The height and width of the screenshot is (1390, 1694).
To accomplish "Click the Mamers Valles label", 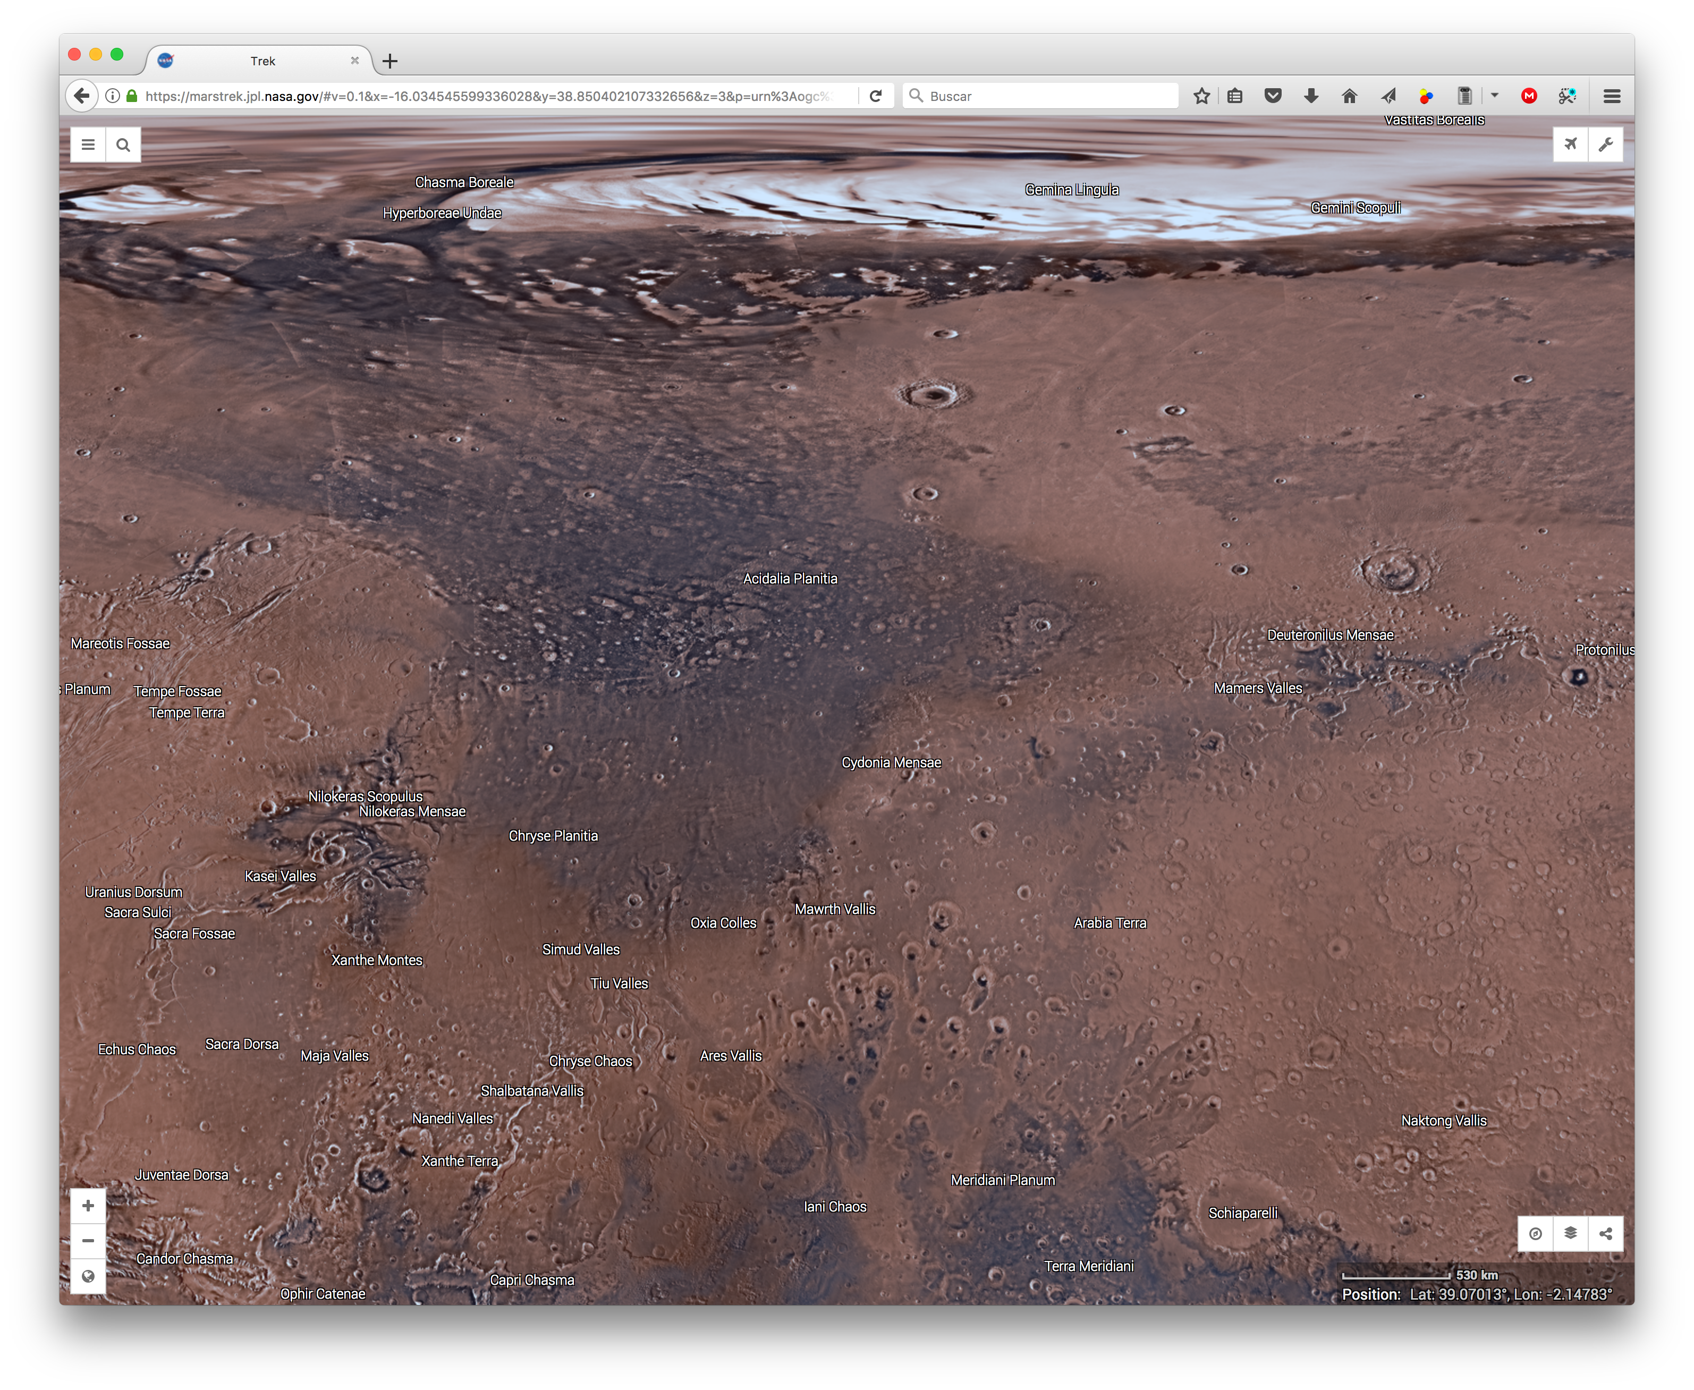I will 1258,689.
